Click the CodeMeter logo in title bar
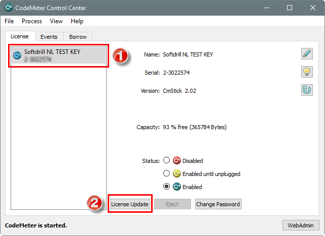This screenshot has width=325, height=236. (9, 8)
